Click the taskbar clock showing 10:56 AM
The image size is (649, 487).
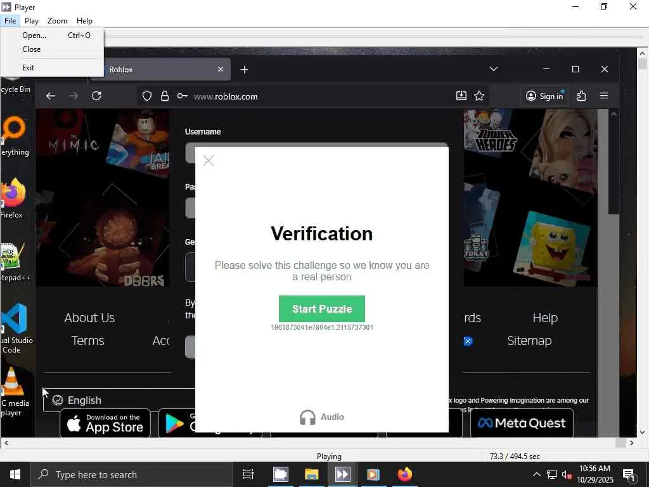click(594, 474)
